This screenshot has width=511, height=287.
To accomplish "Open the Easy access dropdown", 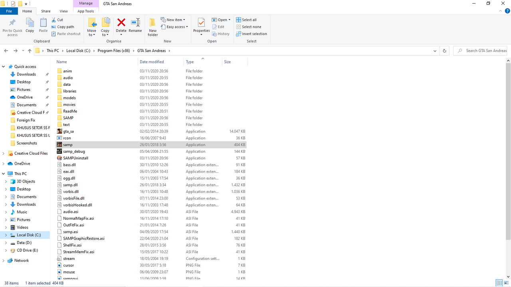I will [x=174, y=27].
